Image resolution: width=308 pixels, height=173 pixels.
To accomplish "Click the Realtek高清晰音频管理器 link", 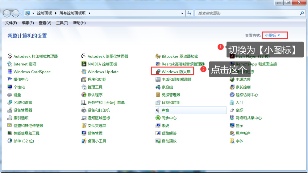I will tap(183, 64).
